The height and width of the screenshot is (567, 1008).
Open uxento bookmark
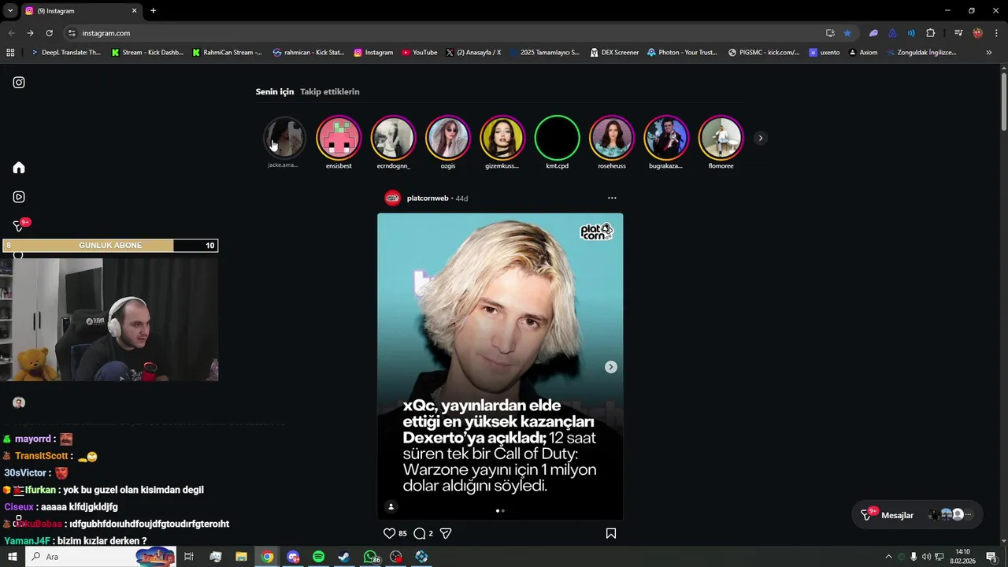pos(825,53)
